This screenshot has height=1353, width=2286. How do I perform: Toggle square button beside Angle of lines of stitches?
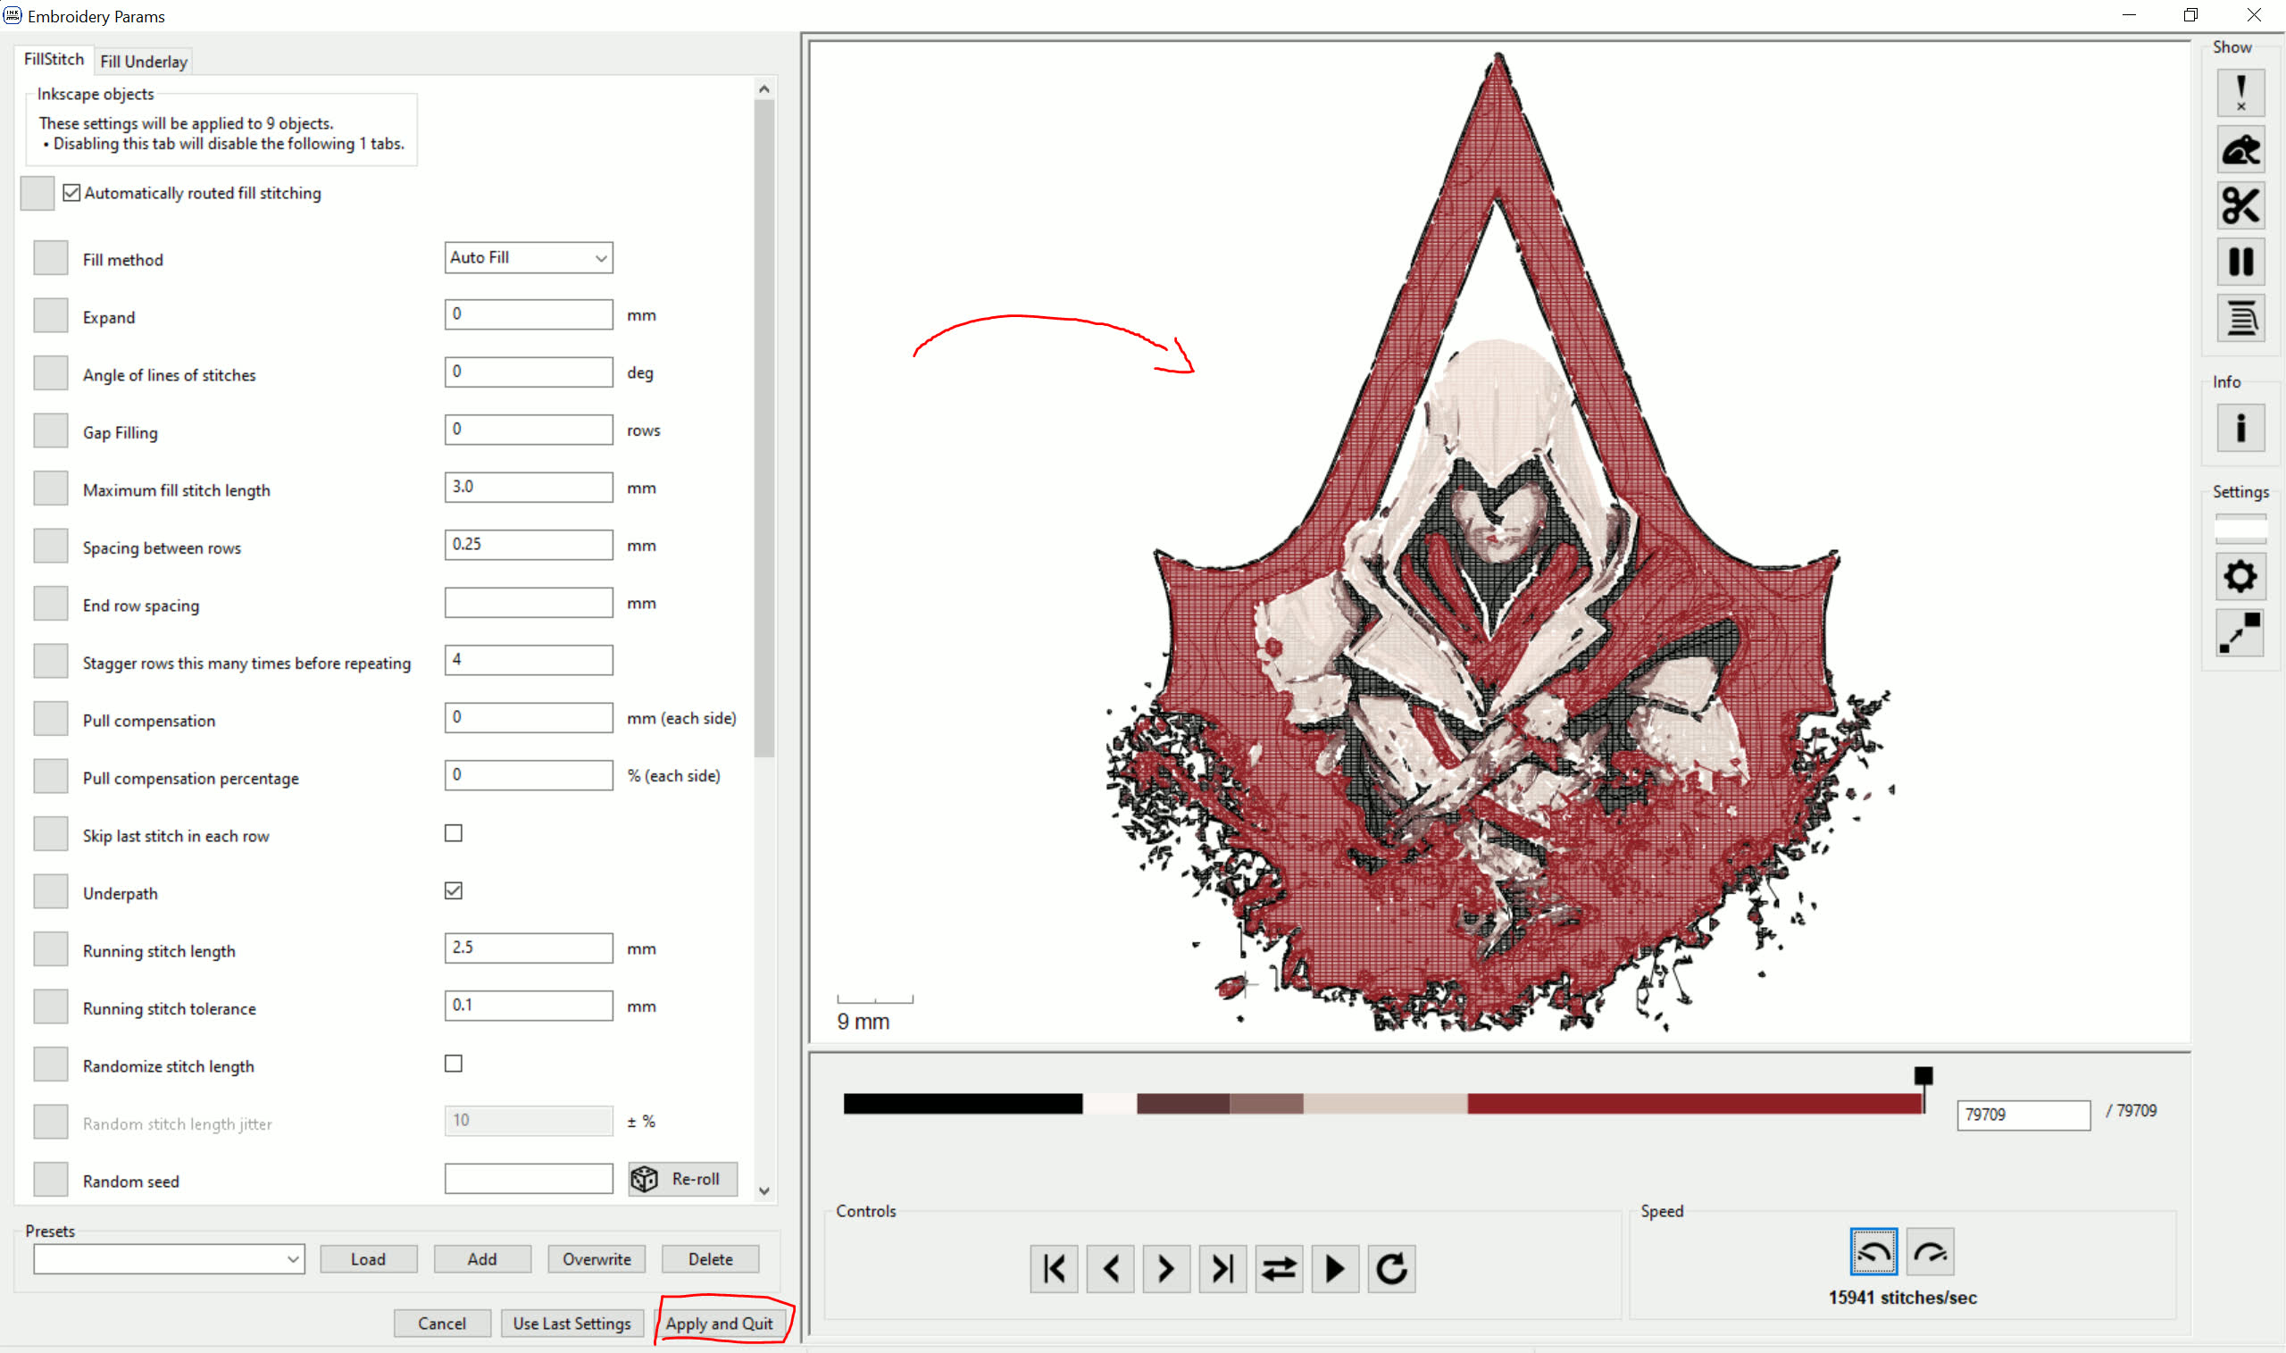51,373
